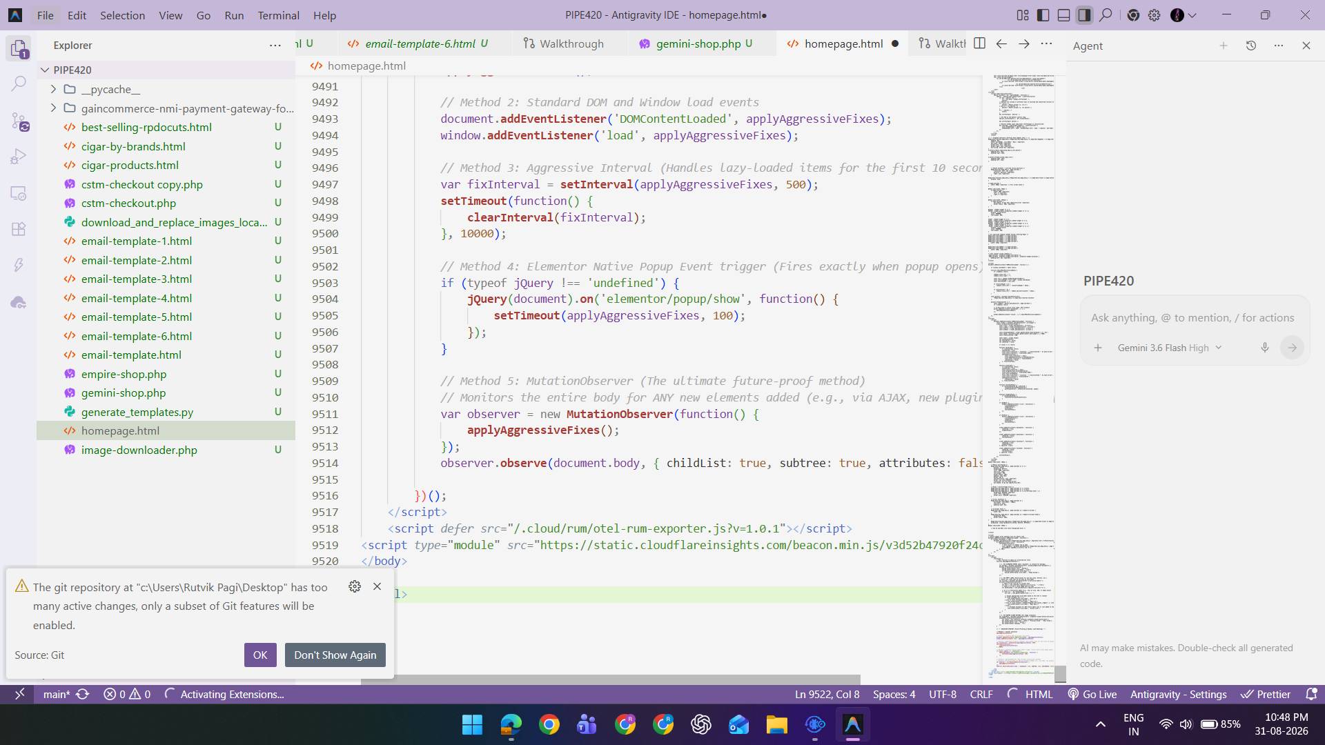
Task: Focus the Ask anything agent input field
Action: (x=1192, y=318)
